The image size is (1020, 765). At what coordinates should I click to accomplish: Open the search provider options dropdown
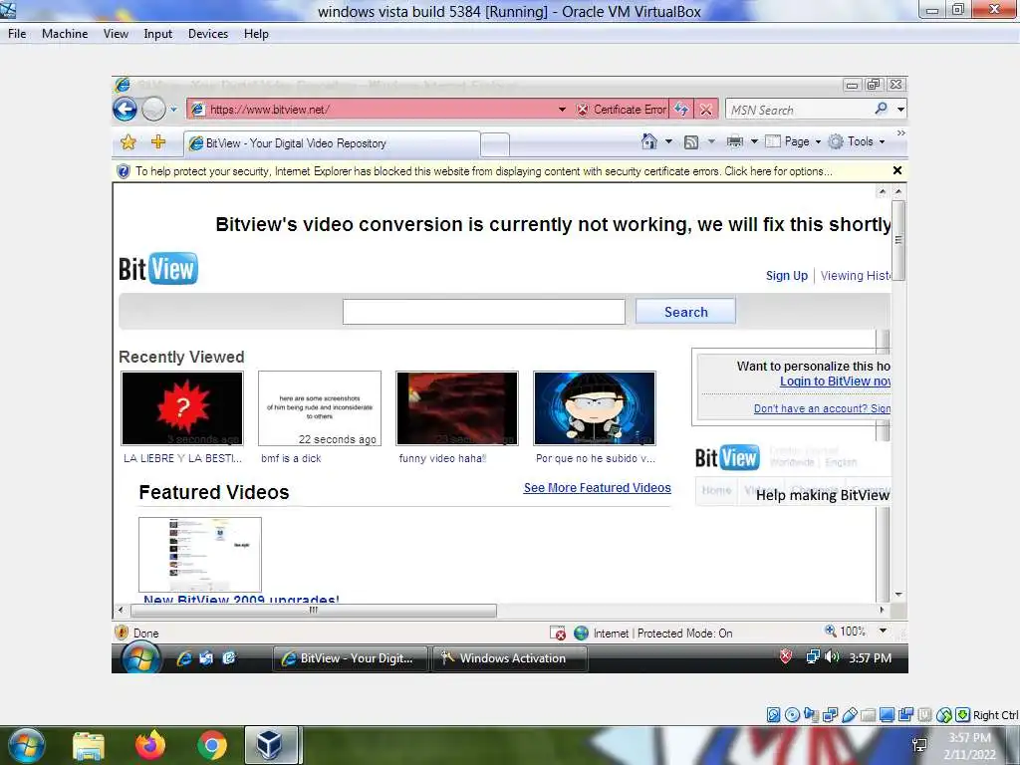pos(900,110)
